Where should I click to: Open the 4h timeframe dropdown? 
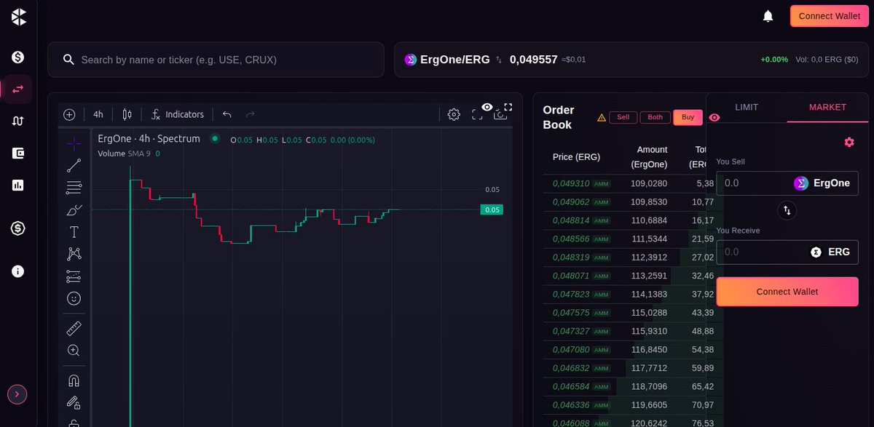98,114
